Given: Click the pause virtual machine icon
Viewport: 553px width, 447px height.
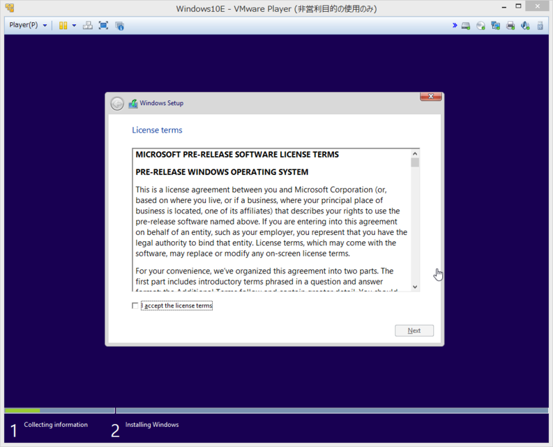Looking at the screenshot, I should (63, 26).
